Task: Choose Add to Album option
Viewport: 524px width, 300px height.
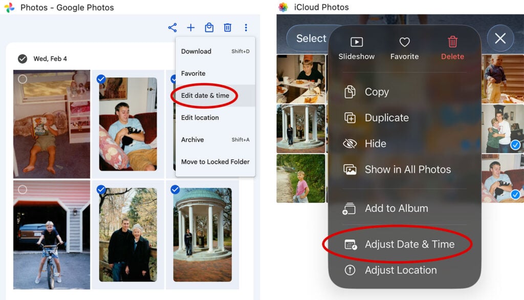Action: tap(405, 208)
